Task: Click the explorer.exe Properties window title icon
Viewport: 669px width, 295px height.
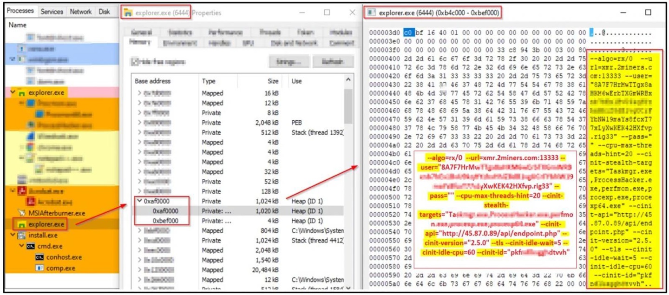Action: click(x=128, y=13)
